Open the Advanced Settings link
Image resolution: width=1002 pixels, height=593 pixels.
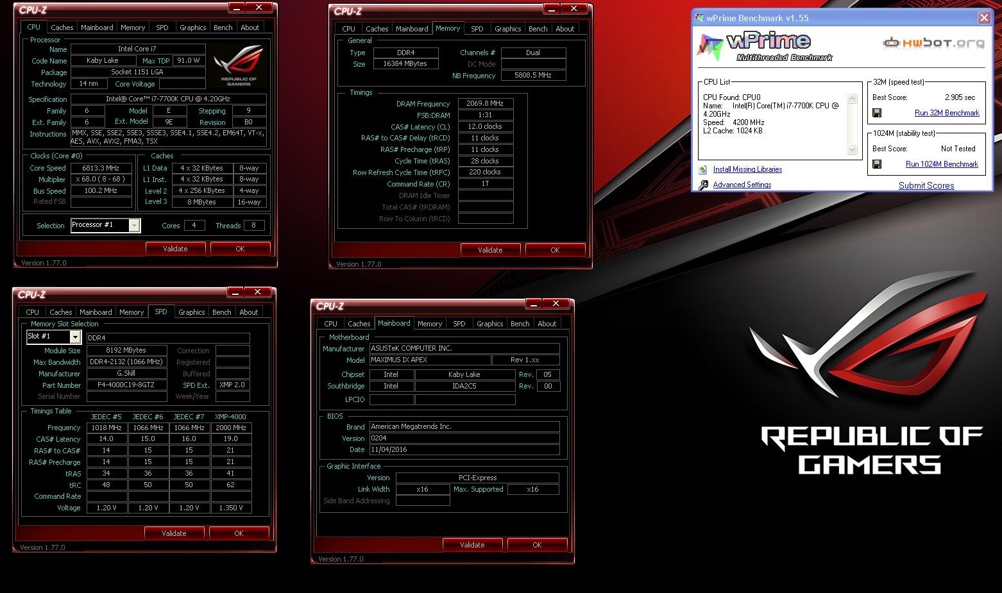click(742, 185)
